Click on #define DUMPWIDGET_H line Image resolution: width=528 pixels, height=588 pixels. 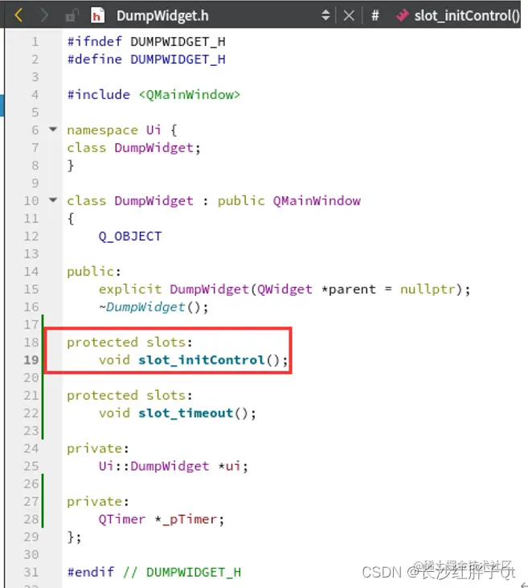point(146,59)
